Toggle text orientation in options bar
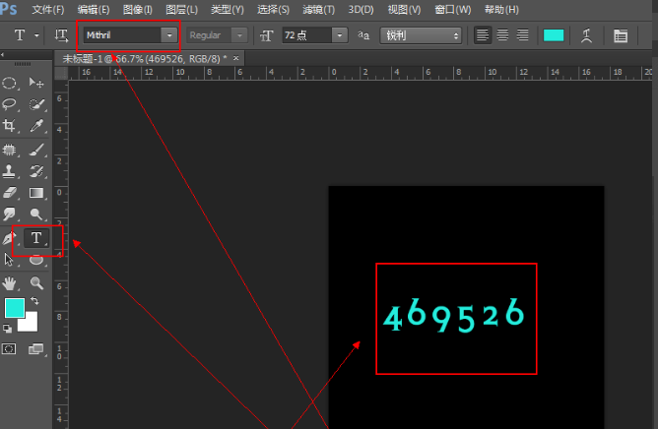The width and height of the screenshot is (658, 429). [x=61, y=35]
